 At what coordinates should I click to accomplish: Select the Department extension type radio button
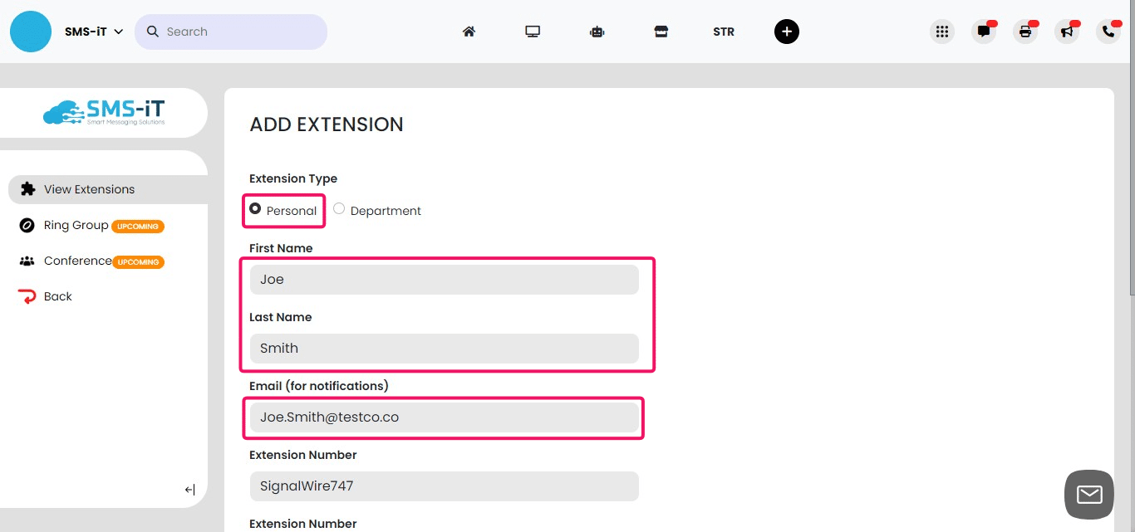pos(339,208)
